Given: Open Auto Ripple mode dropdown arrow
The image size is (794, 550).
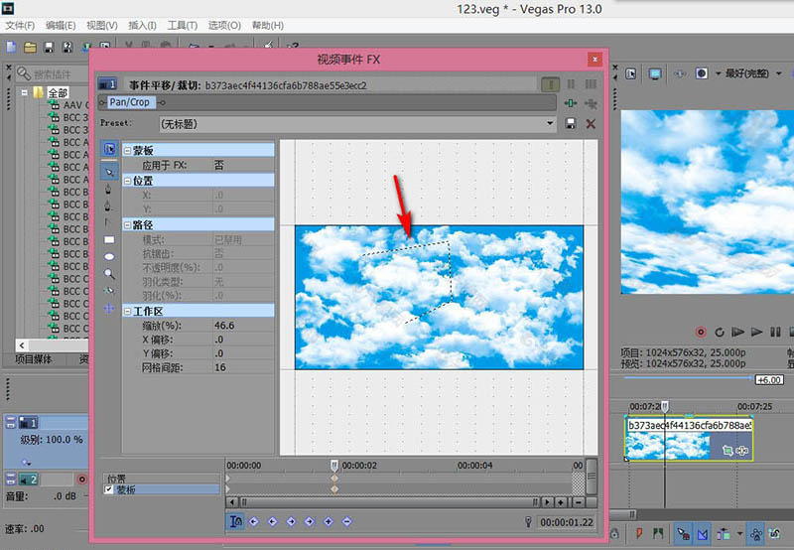Looking at the screenshot, I should pyautogui.click(x=739, y=534).
